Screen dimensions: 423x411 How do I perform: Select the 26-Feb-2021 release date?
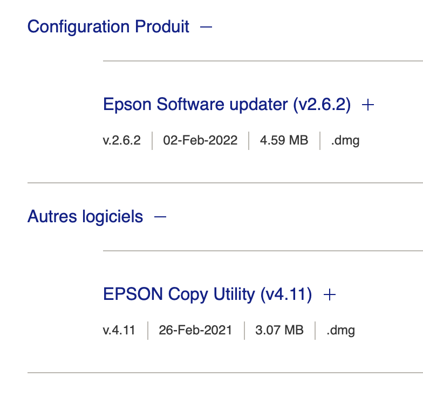tap(195, 330)
